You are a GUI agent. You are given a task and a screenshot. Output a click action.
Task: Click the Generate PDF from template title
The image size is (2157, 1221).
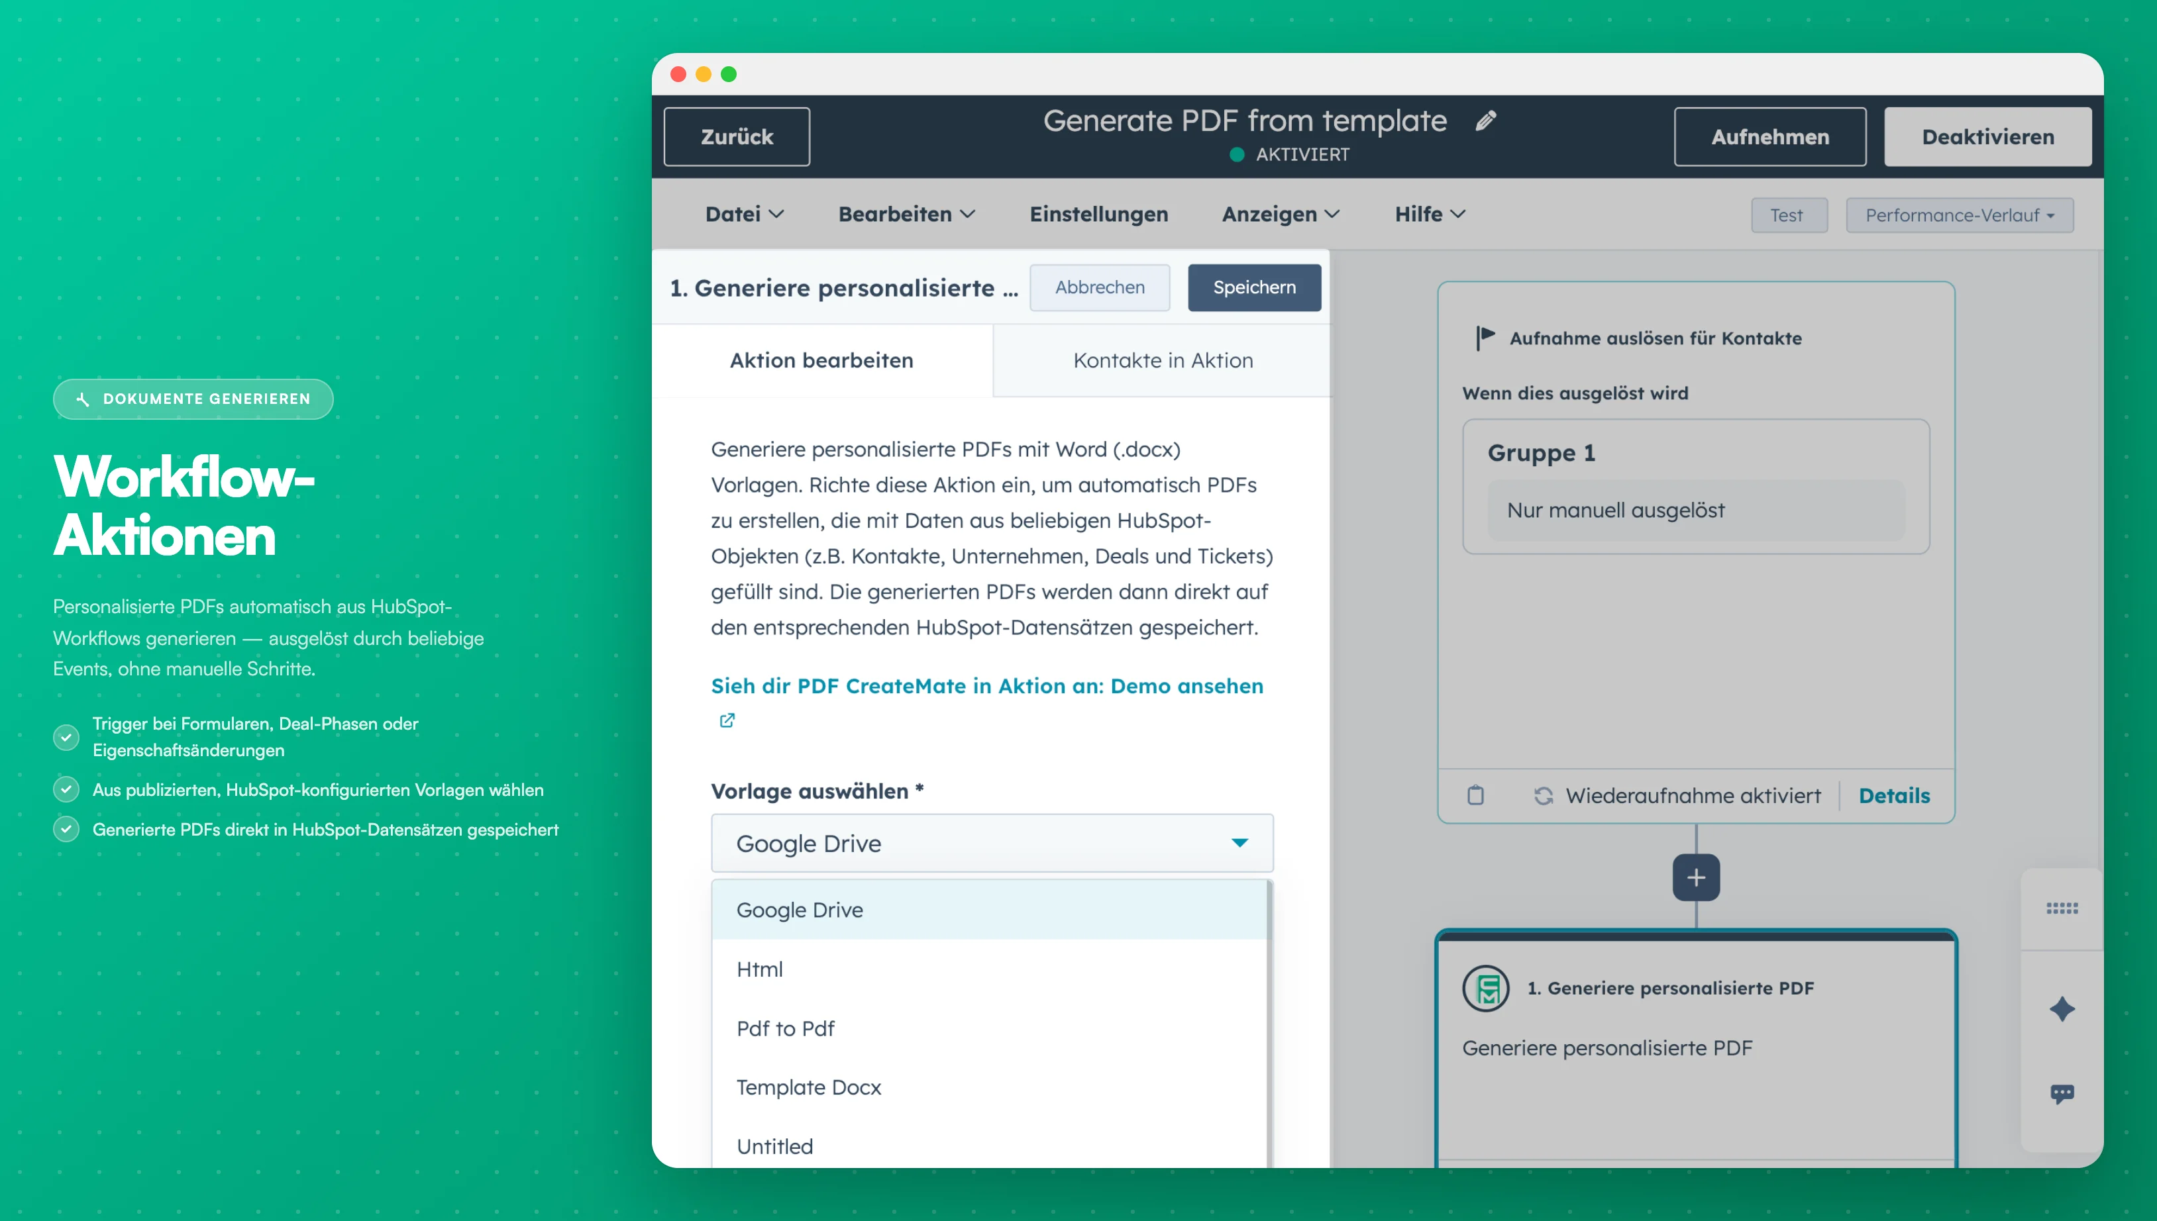click(x=1244, y=121)
